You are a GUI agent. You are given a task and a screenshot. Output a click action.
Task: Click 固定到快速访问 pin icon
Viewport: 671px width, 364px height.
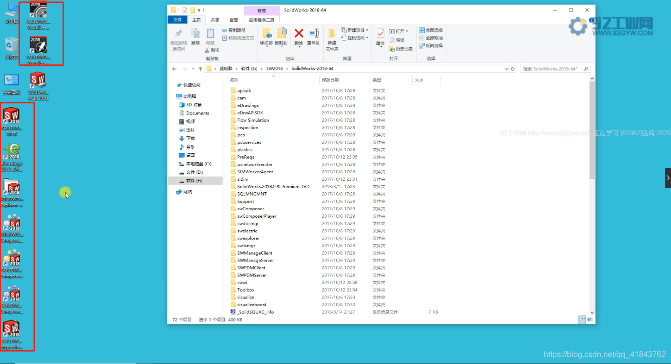(x=179, y=39)
